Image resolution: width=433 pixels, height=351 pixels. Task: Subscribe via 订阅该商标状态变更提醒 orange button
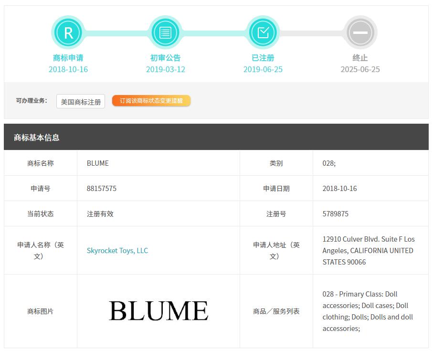[151, 100]
